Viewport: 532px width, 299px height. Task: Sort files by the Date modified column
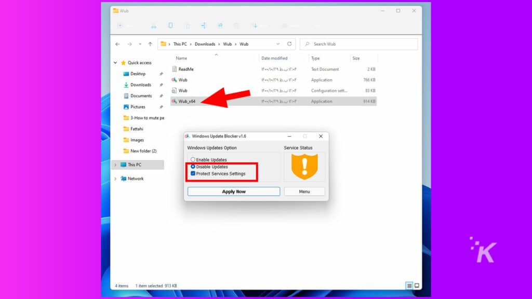[274, 58]
